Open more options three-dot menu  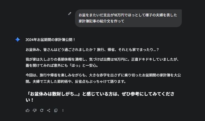[63, 110]
